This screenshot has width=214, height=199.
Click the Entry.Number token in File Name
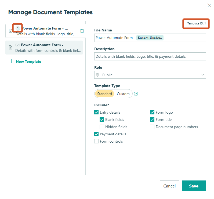click(150, 38)
